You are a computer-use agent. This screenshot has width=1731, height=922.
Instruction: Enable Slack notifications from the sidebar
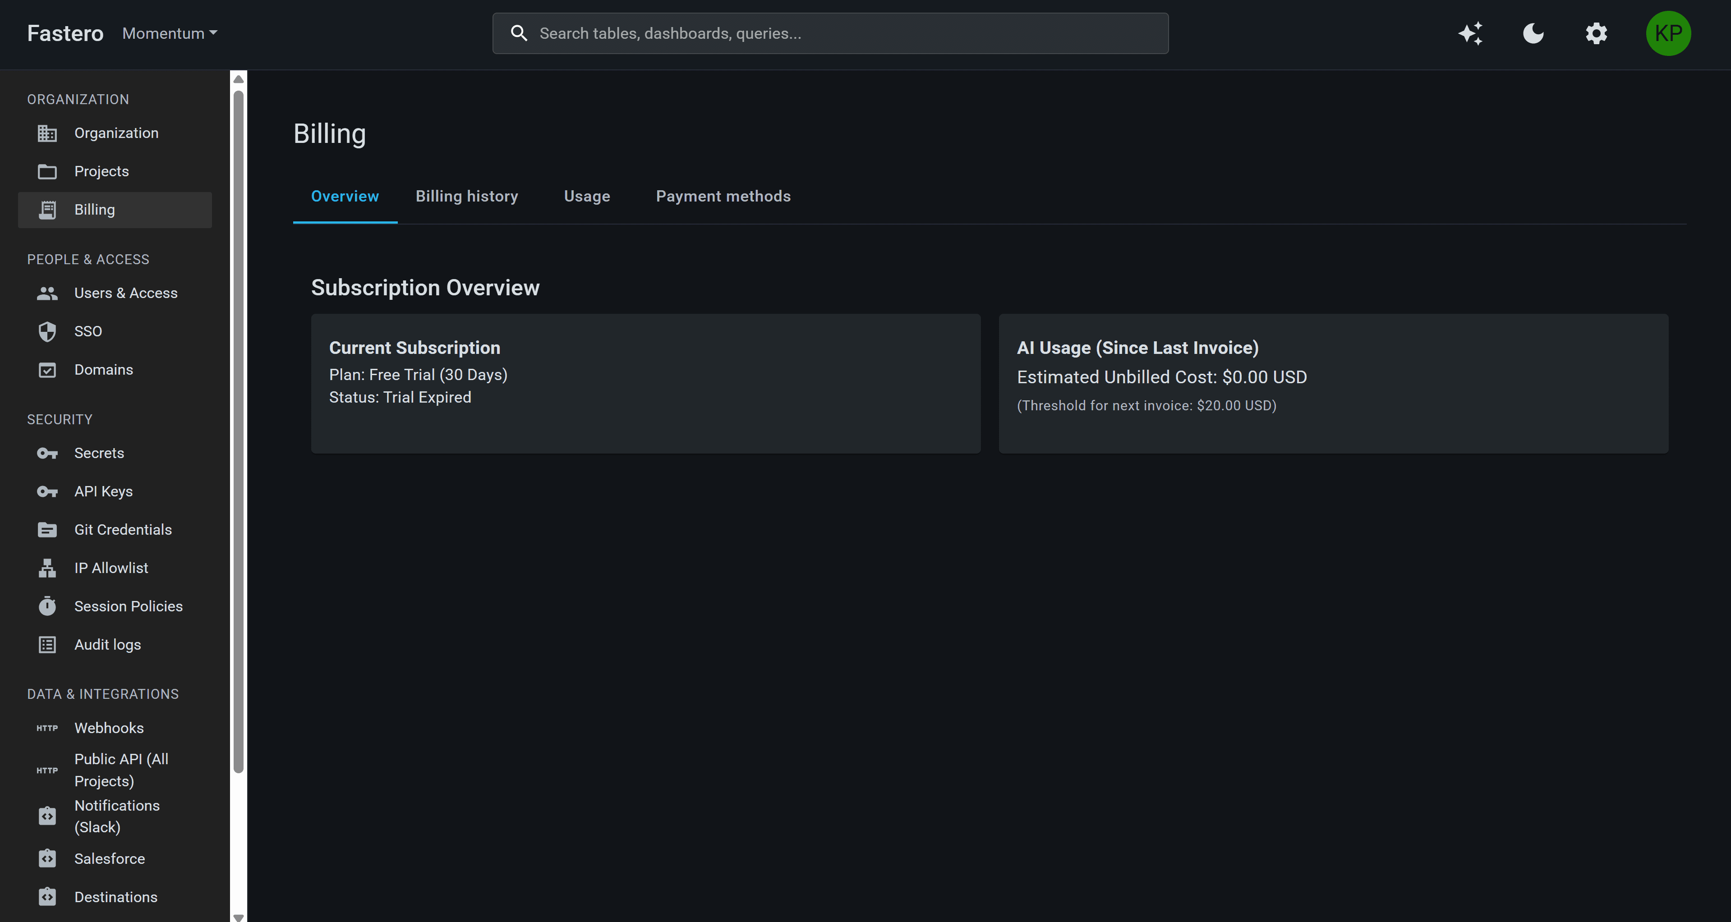click(x=116, y=816)
